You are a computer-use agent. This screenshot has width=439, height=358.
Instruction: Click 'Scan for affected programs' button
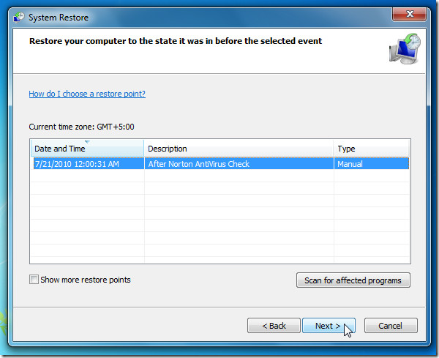click(x=353, y=280)
